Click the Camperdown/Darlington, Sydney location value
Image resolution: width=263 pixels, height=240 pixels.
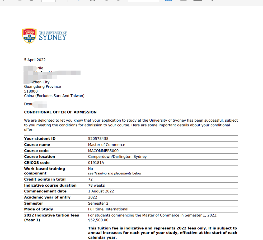point(117,156)
